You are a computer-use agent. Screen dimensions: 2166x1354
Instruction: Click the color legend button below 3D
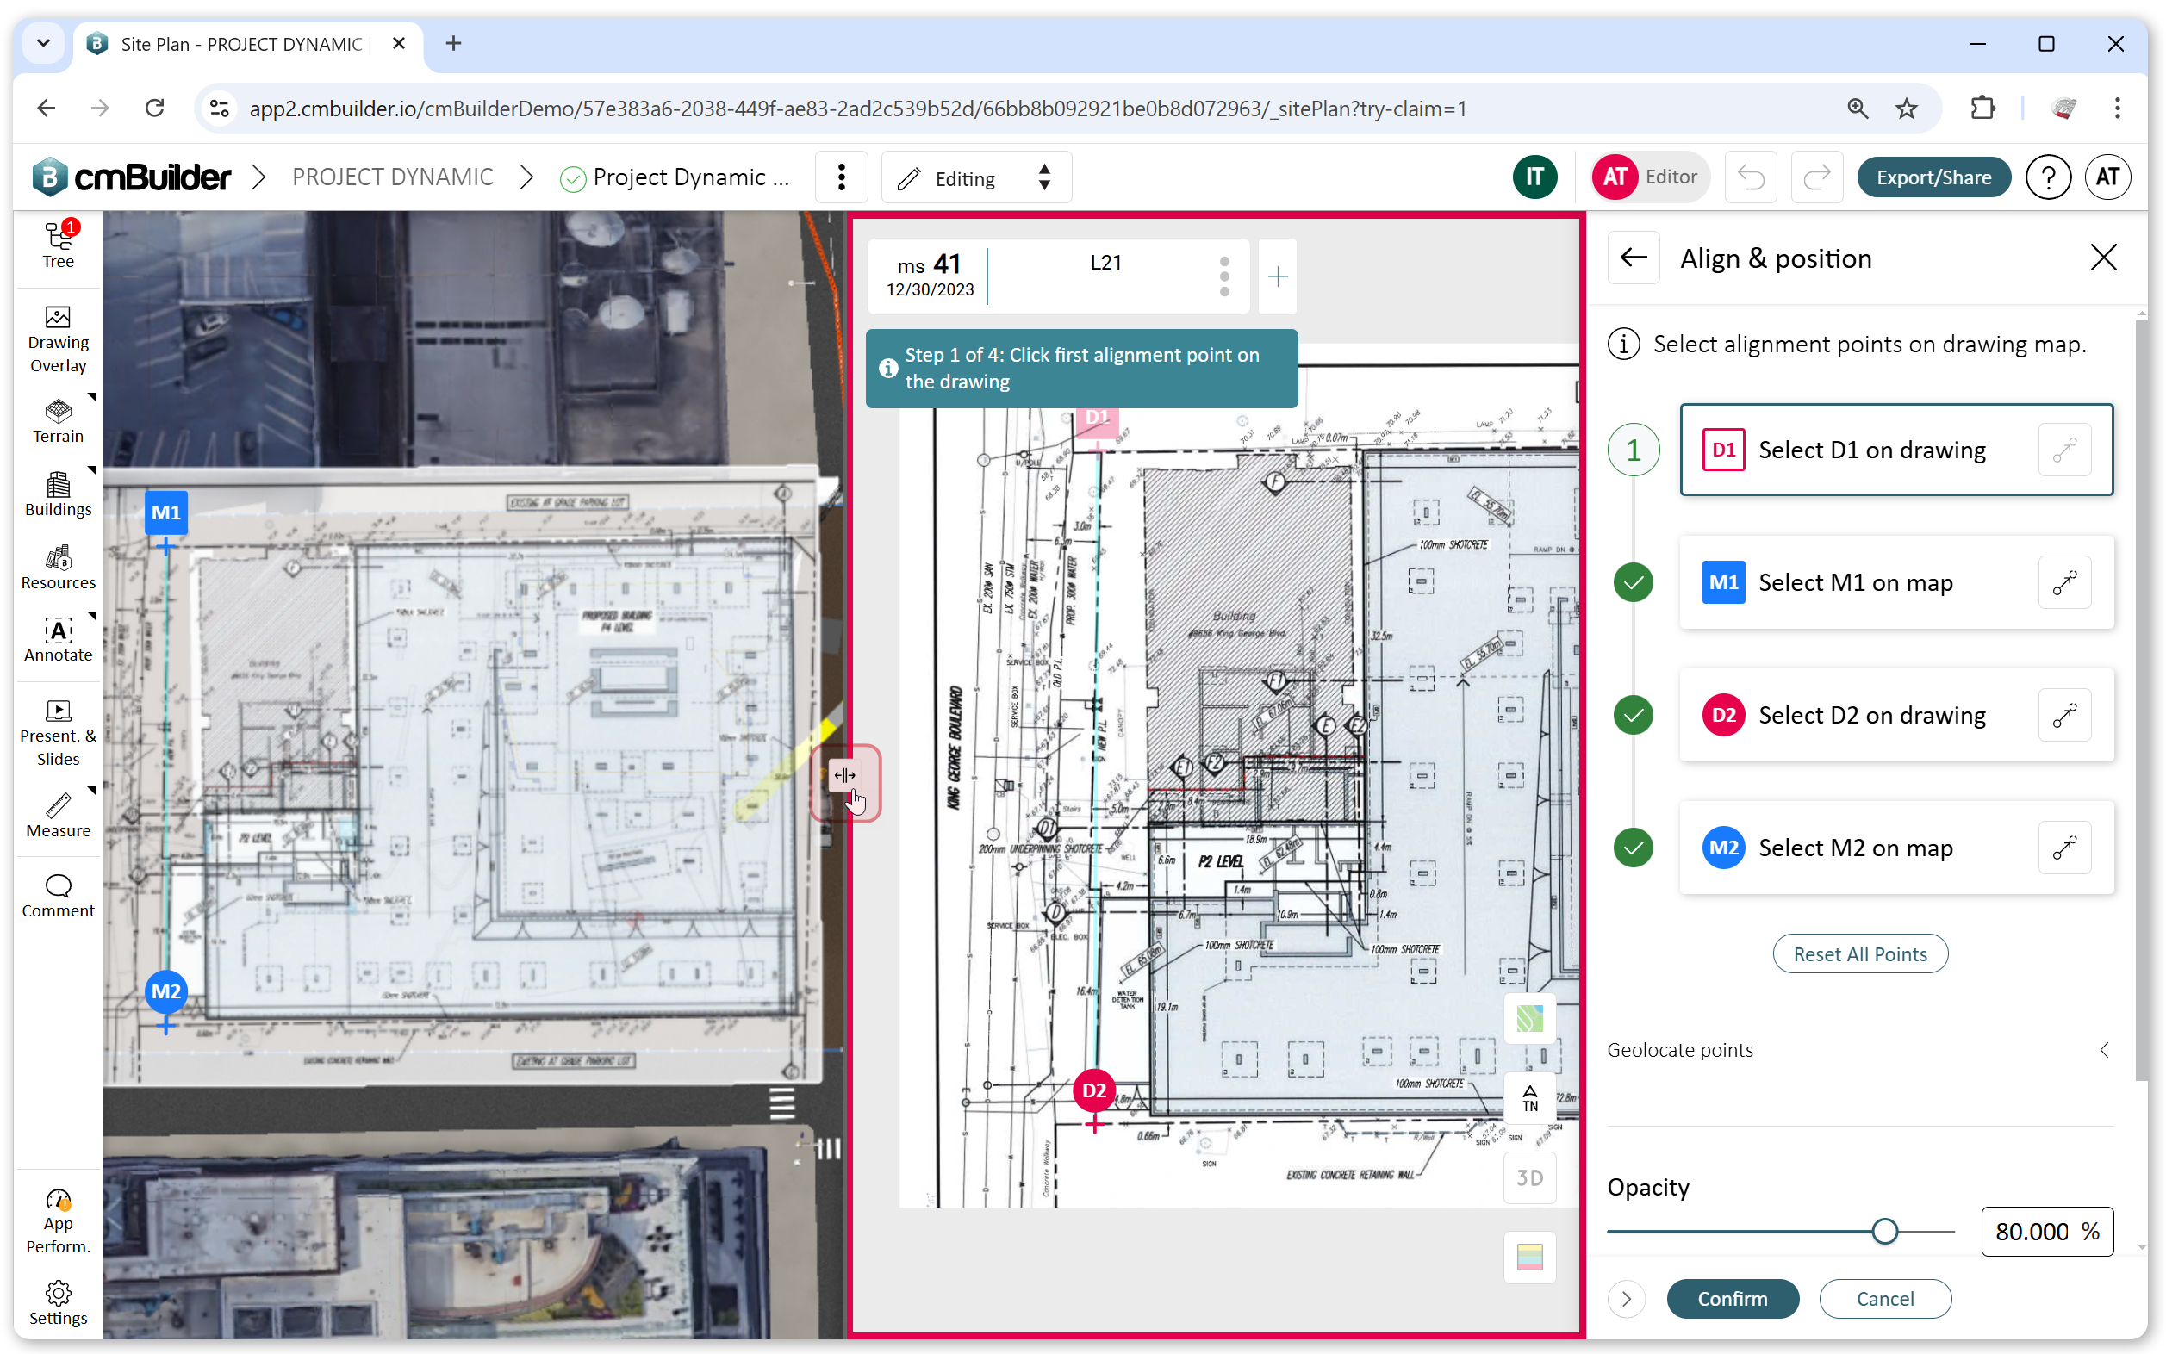[x=1529, y=1257]
